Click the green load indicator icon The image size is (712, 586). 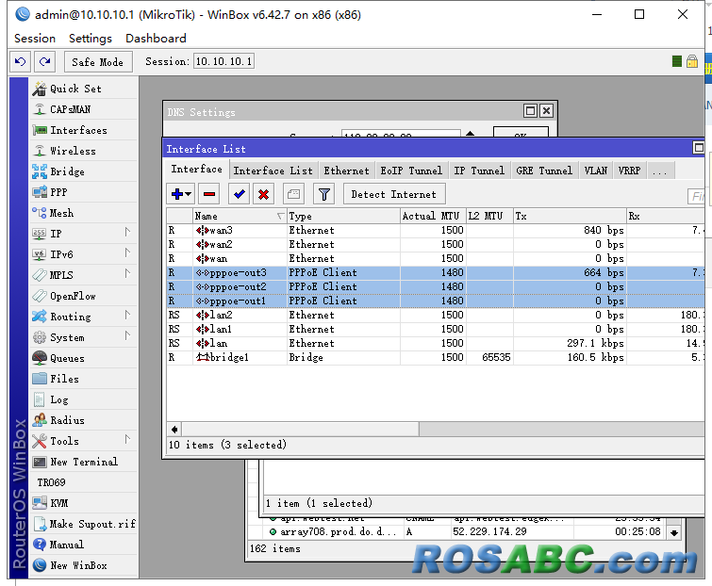coord(676,61)
